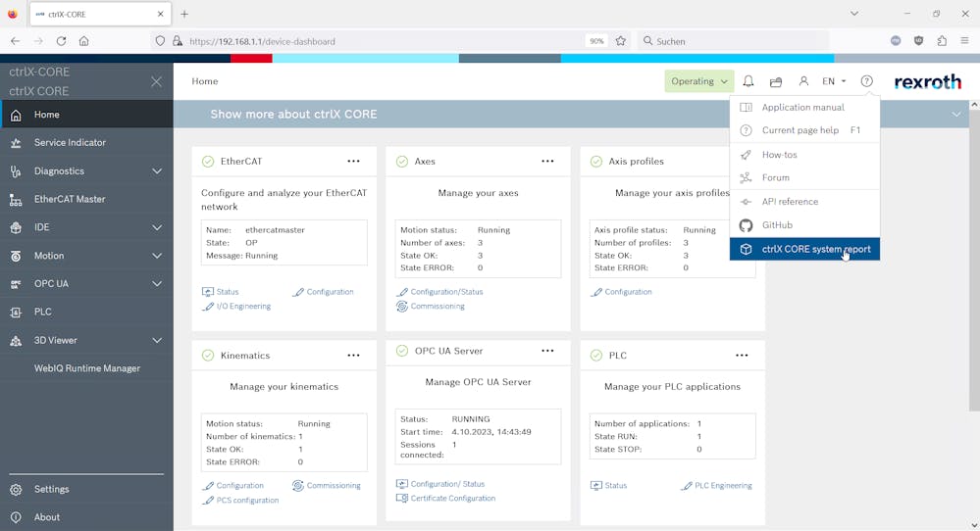
Task: Click the 3D Viewer sidebar icon
Action: (17, 341)
